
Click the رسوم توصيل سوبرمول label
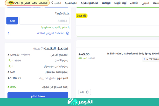(x=56, y=66)
